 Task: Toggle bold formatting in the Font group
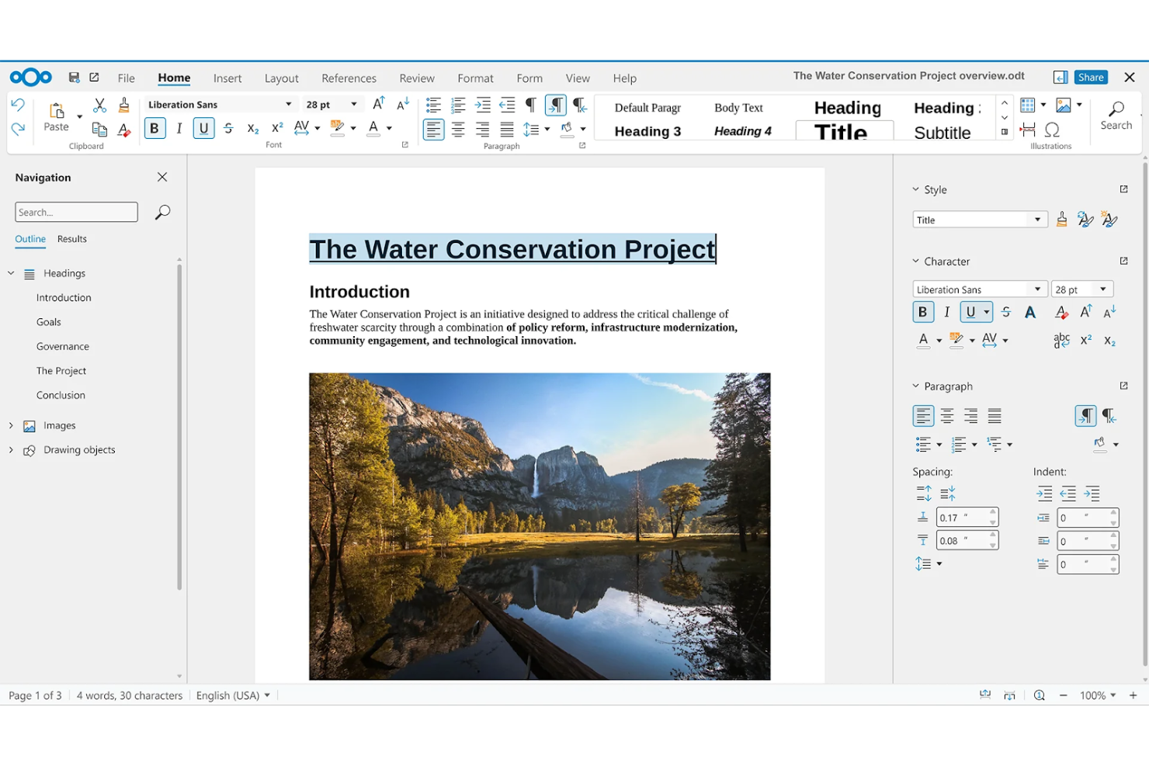click(x=154, y=128)
